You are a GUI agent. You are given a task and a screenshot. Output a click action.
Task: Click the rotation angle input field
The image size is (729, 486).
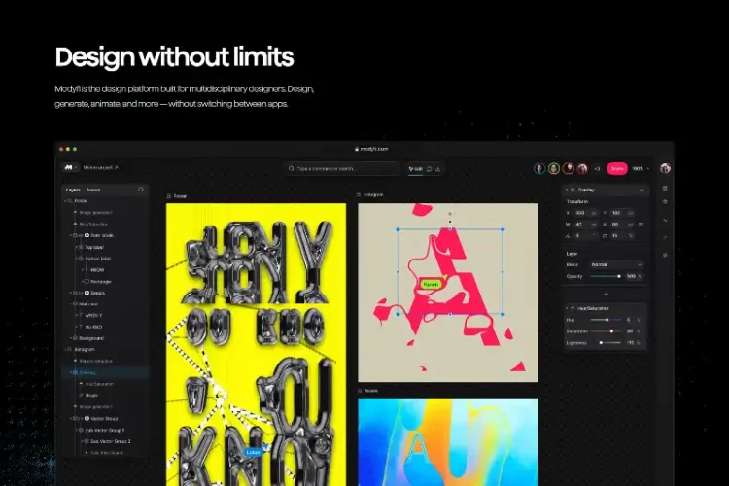pos(585,236)
